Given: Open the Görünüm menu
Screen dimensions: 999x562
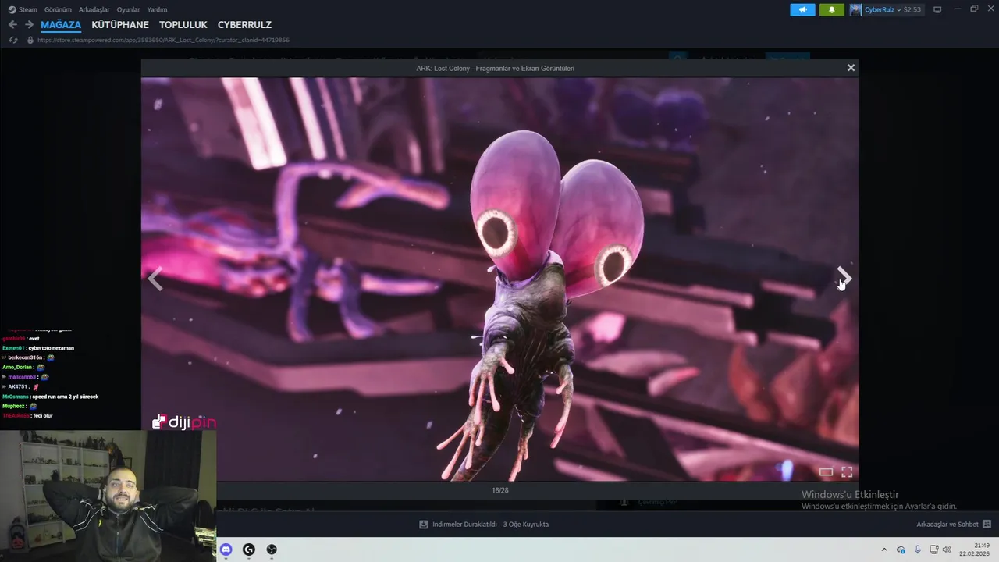Looking at the screenshot, I should tap(58, 9).
